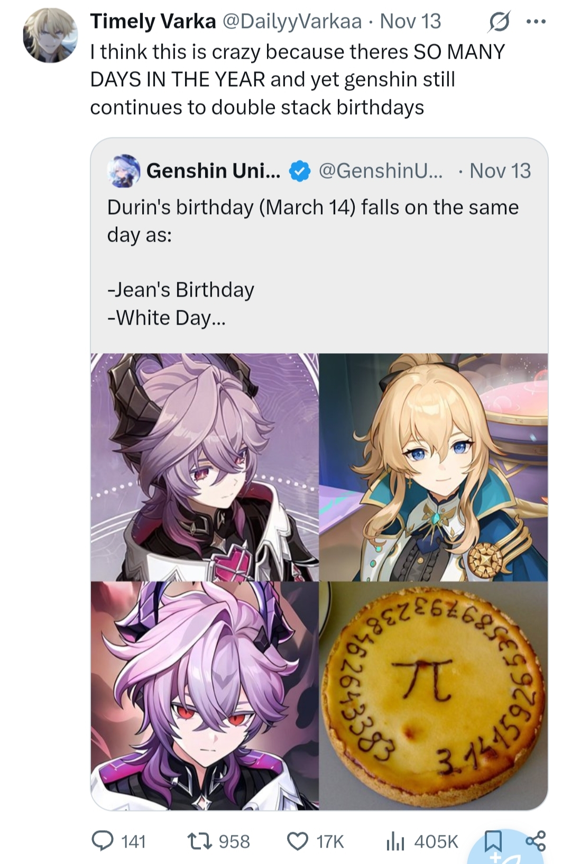Screen dimensions: 571x864
Task: Bookmark this tweet
Action: (x=493, y=841)
